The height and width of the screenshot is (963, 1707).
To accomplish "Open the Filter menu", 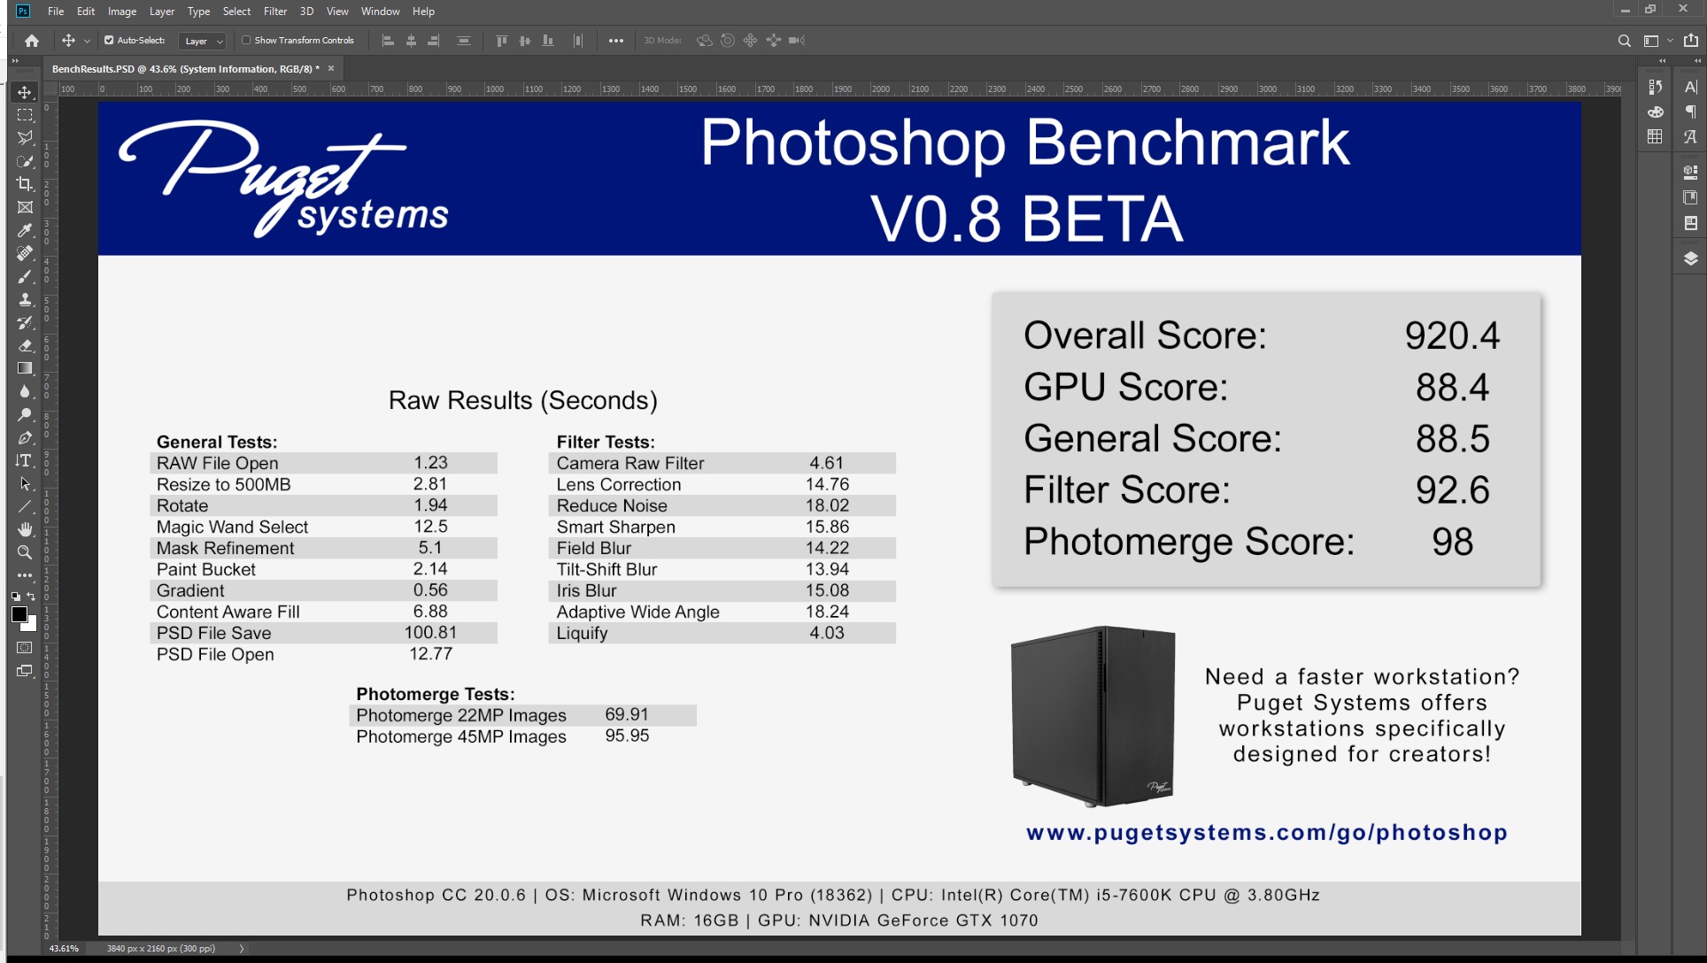I will (x=274, y=12).
